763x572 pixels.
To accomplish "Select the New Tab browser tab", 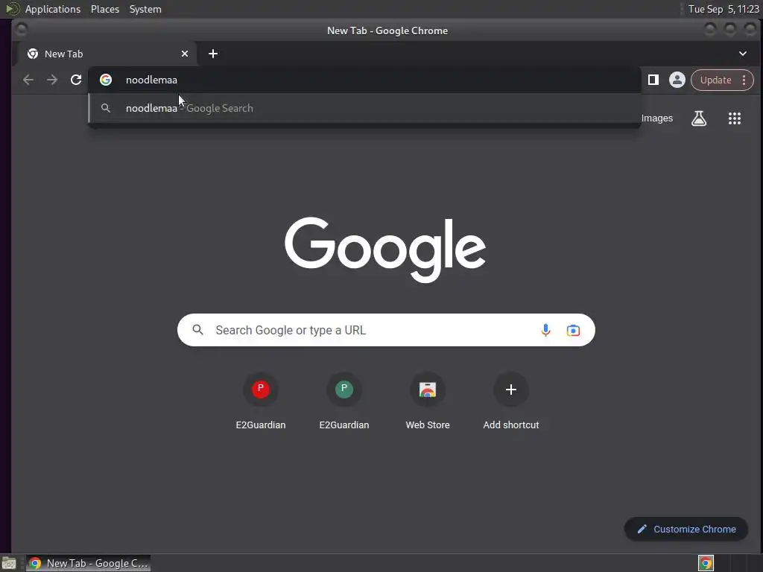I will click(x=107, y=54).
